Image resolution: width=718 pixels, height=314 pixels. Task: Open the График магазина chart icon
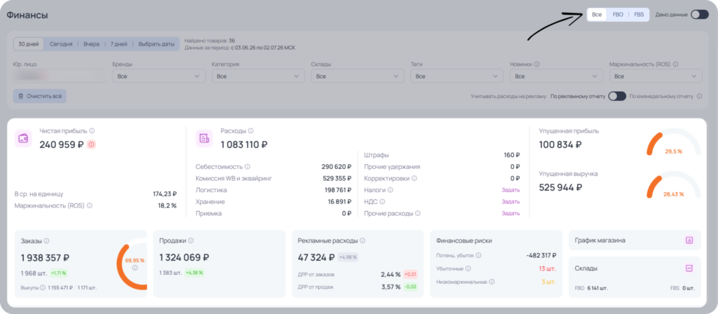[689, 240]
